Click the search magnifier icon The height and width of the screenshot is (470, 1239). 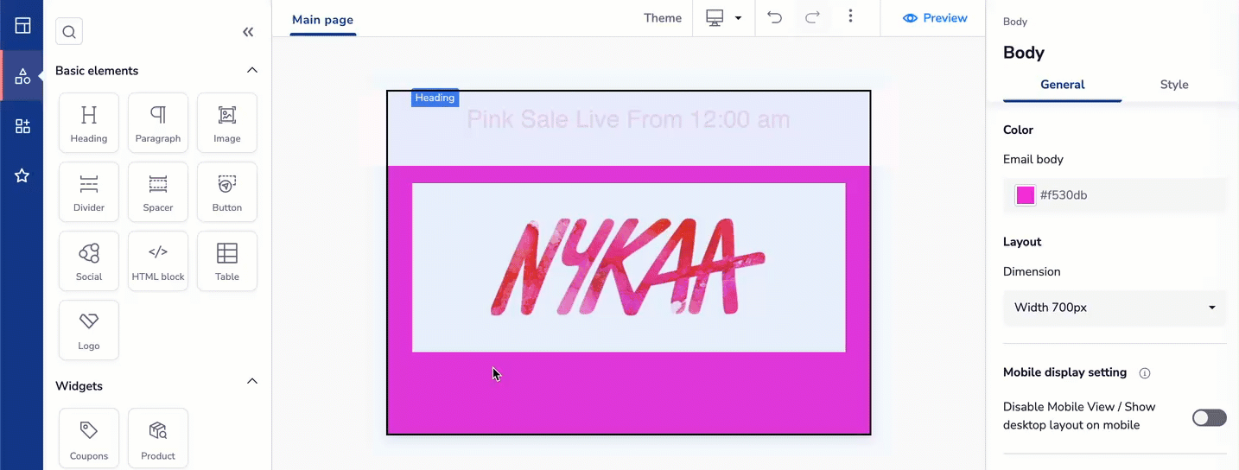(69, 32)
